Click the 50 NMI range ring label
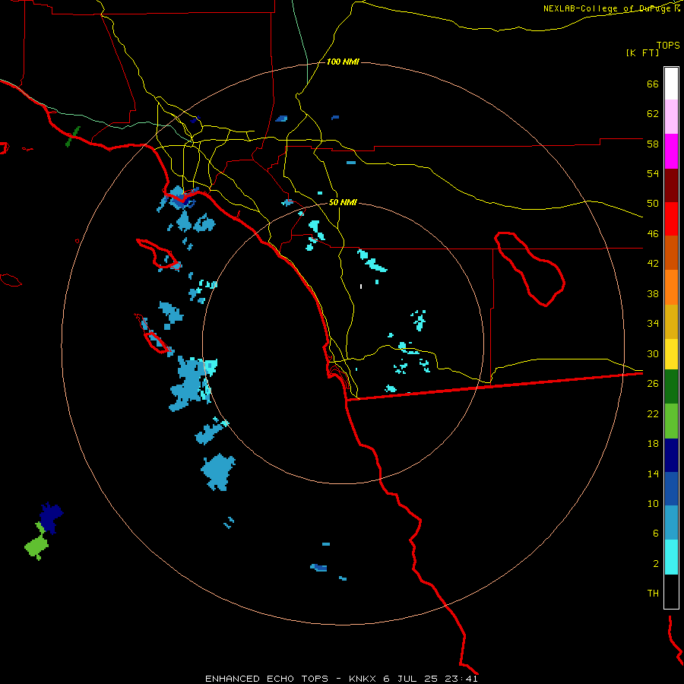 (343, 202)
